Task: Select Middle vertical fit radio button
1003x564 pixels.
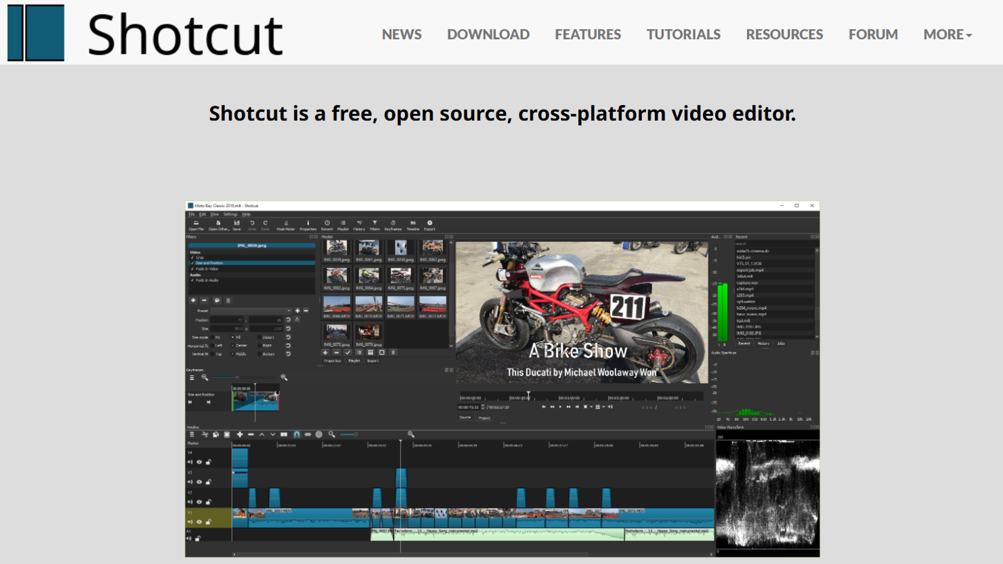Action: point(233,354)
